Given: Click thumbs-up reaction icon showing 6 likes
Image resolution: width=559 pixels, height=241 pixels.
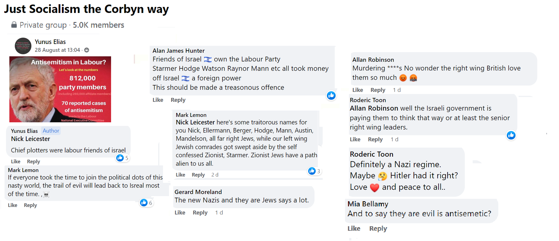Looking at the screenshot, I should click(144, 203).
